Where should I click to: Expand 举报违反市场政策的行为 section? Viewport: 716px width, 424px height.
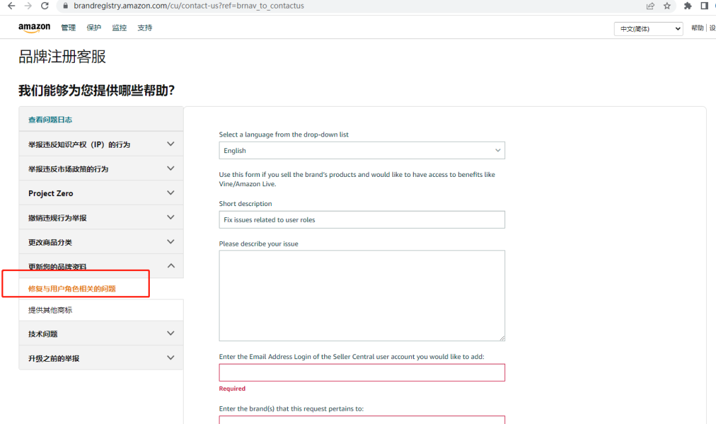click(101, 169)
